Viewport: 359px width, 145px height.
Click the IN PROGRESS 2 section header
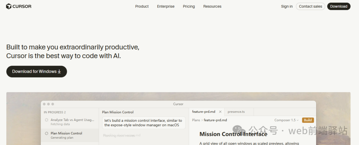(55, 112)
